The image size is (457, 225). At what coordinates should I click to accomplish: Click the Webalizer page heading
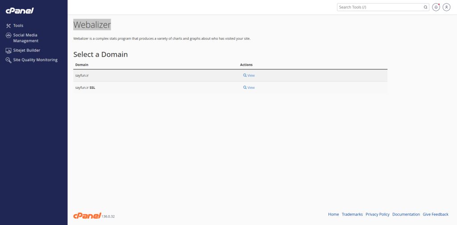(92, 25)
